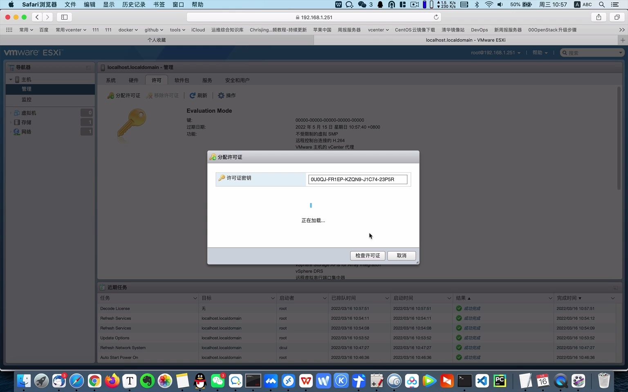Open the root@192.168.1.251 user dropdown

[x=496, y=53]
